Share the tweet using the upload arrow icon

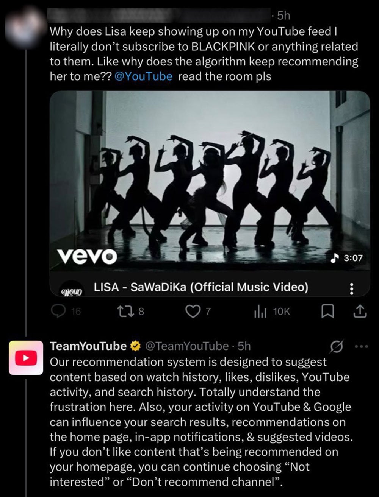click(360, 311)
